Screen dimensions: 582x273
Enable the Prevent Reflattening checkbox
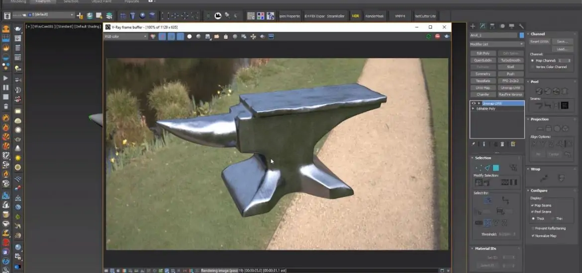pos(532,228)
